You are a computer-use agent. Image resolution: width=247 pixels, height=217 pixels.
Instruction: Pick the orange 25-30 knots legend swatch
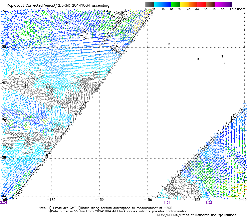[x=193, y=4]
